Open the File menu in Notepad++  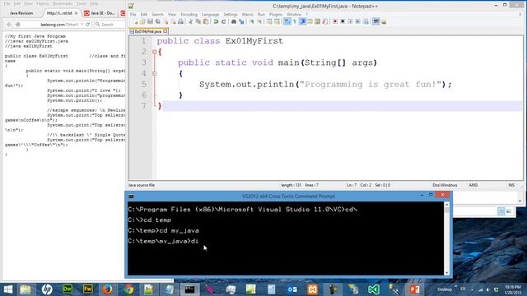pyautogui.click(x=133, y=15)
